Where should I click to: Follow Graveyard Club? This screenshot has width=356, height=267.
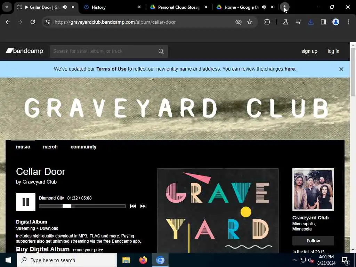pyautogui.click(x=313, y=241)
